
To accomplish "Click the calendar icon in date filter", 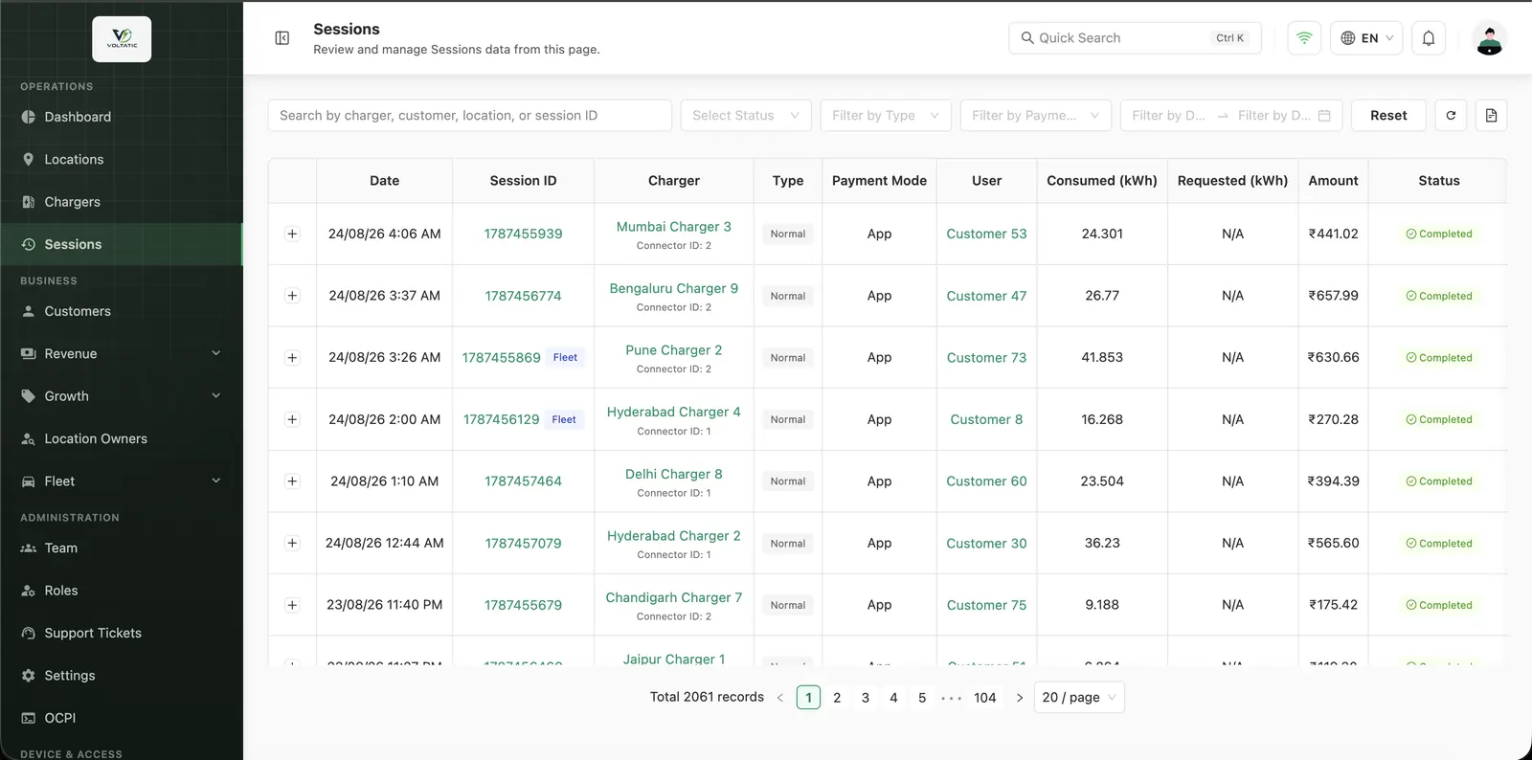I will [1324, 116].
